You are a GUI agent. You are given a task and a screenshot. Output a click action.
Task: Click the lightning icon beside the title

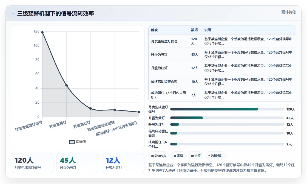click(x=13, y=14)
